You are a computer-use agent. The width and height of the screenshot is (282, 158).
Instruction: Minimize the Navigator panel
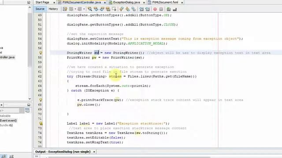point(29,105)
